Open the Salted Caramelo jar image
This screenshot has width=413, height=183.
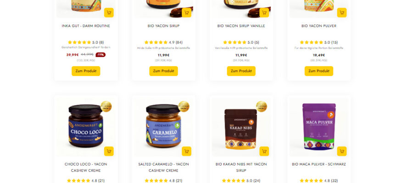163,127
